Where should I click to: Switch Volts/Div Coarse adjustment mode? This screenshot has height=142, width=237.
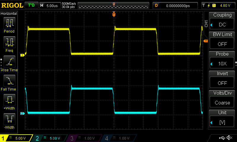pos(222,99)
